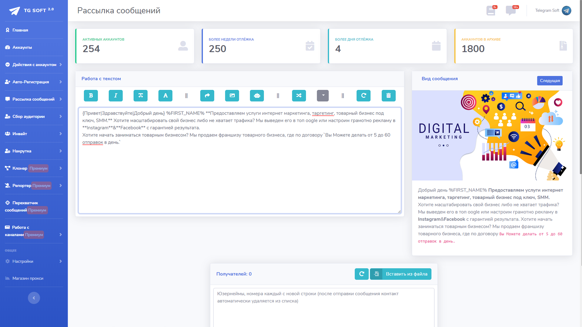Screen dimensions: 582x327
Task: Apply italic formatting to text
Action: point(116,95)
